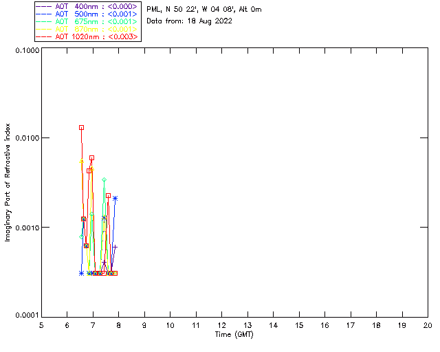Click the rightmost red square at the baseline
Screen dimensions: 440x352
pyautogui.click(x=115, y=273)
